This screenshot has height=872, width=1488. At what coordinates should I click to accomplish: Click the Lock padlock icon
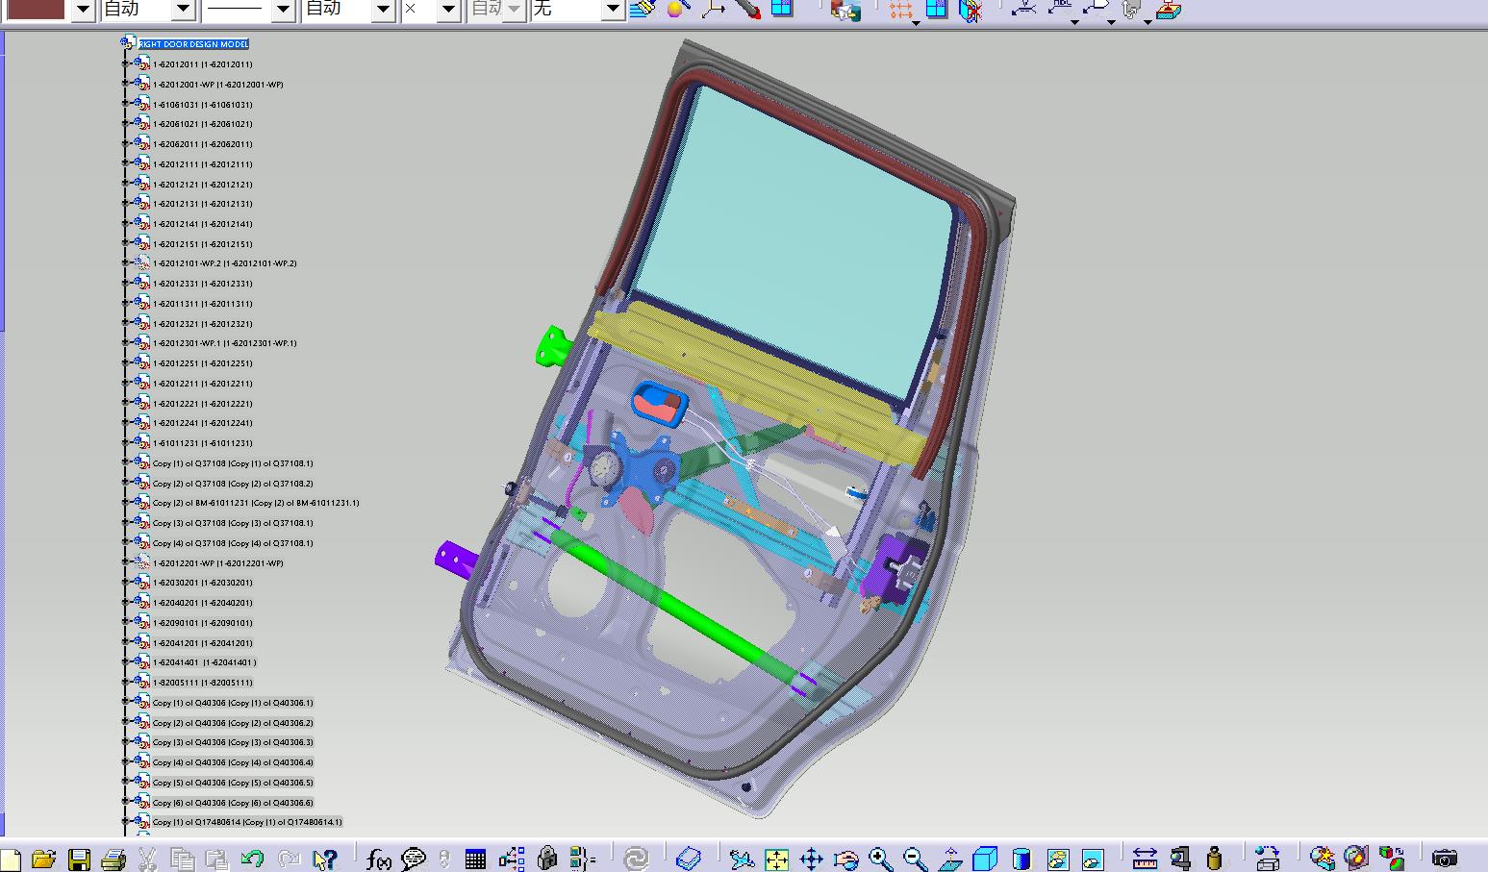(547, 858)
